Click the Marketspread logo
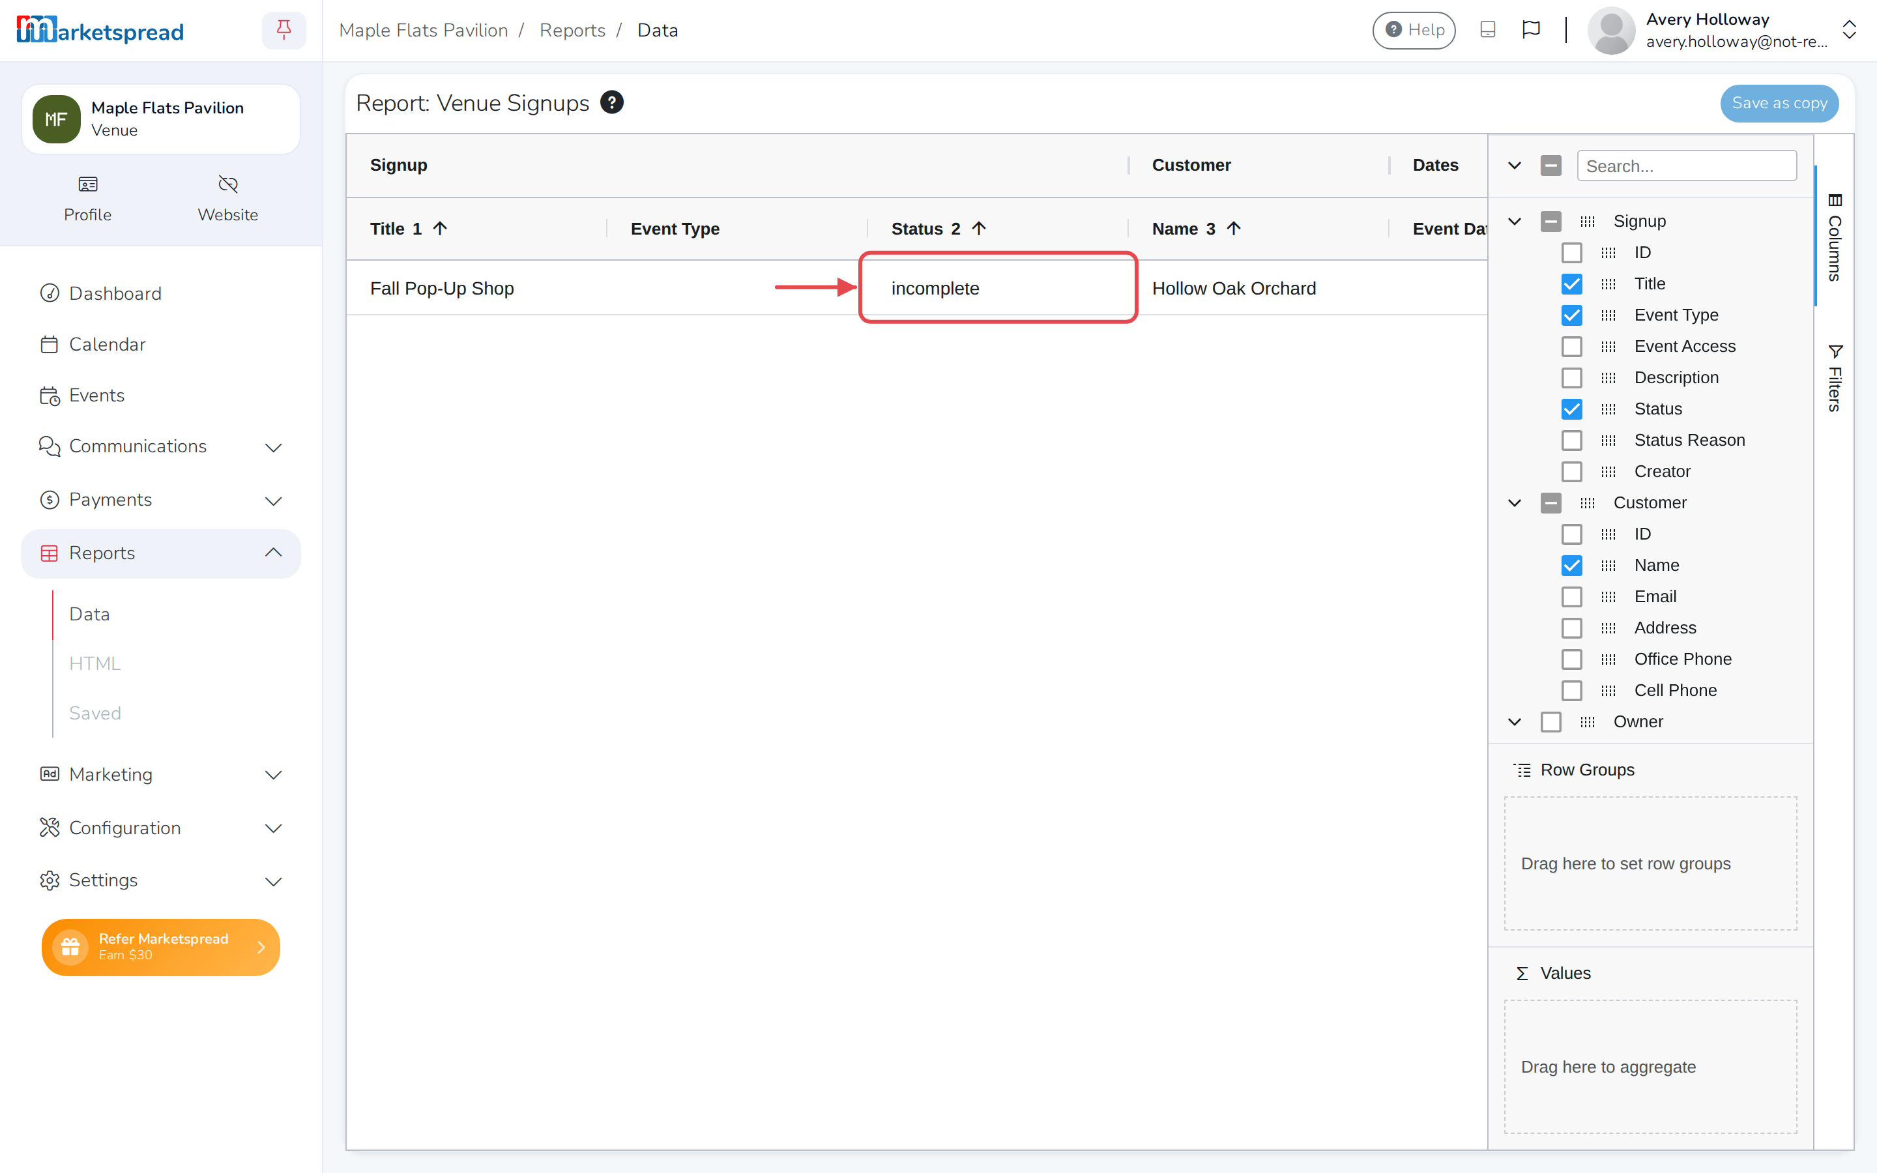Image resolution: width=1877 pixels, height=1173 pixels. coord(100,30)
